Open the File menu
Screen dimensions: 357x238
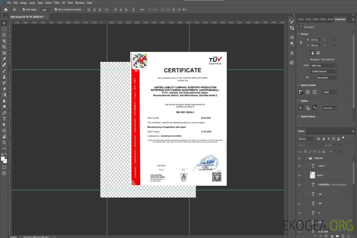point(9,3)
